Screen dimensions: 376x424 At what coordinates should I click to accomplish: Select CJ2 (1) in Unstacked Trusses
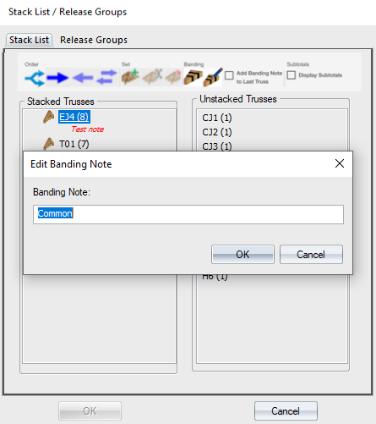(x=217, y=132)
